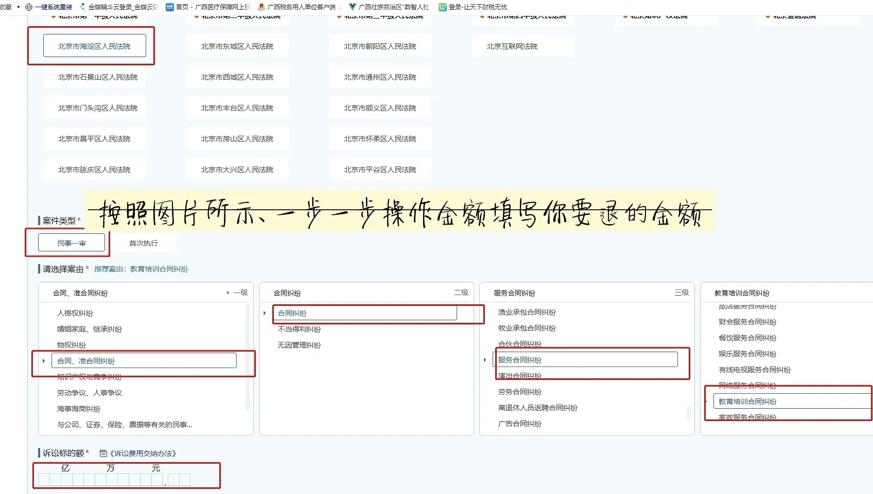The height and width of the screenshot is (494, 873).
Task: Choose 北京市怀柔区人民法院
Action: point(380,138)
